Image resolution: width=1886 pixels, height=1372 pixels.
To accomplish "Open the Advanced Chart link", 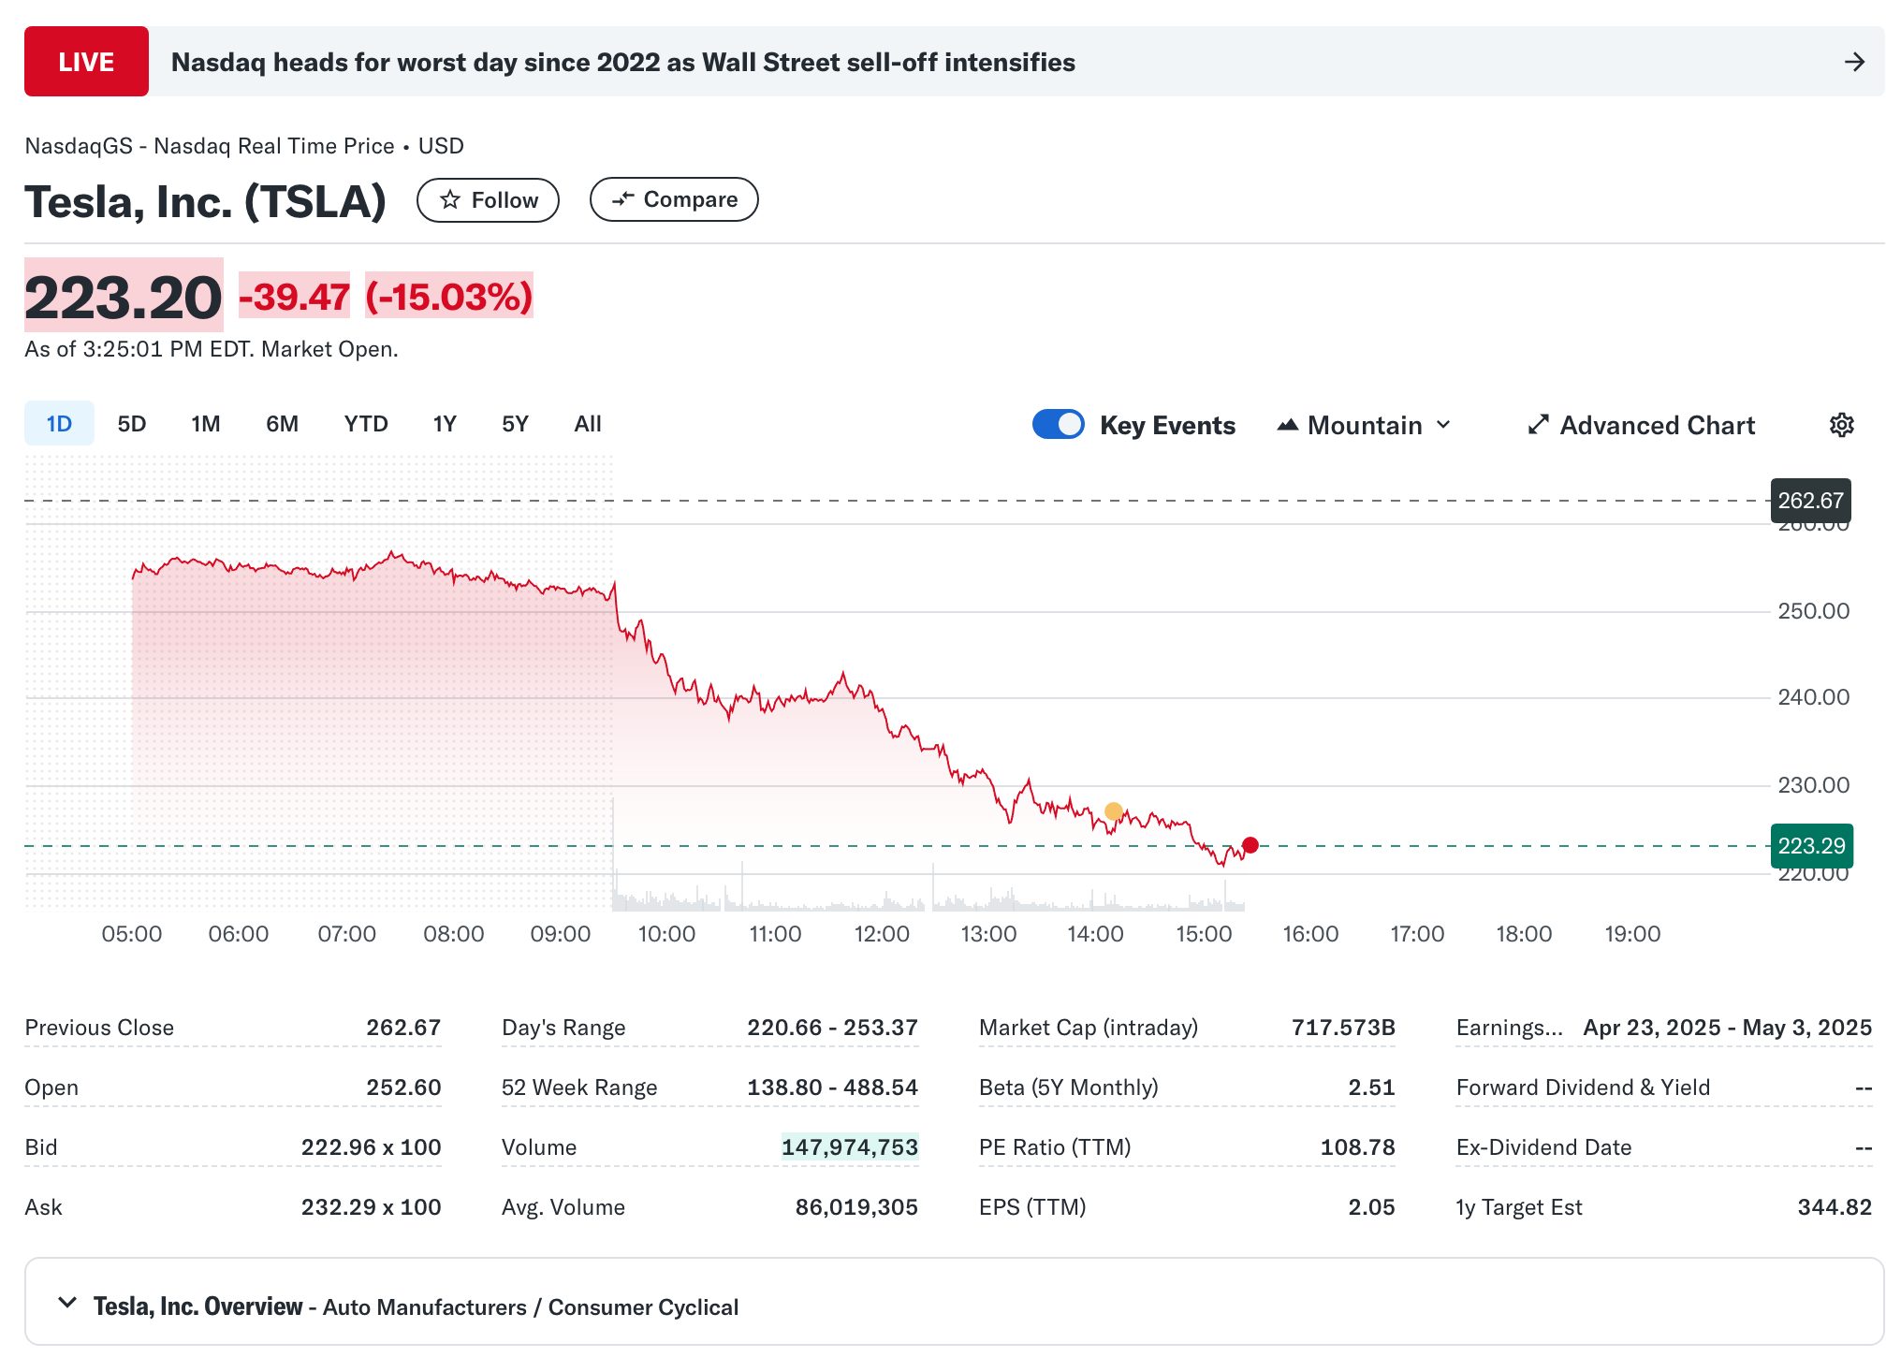I will point(1642,425).
